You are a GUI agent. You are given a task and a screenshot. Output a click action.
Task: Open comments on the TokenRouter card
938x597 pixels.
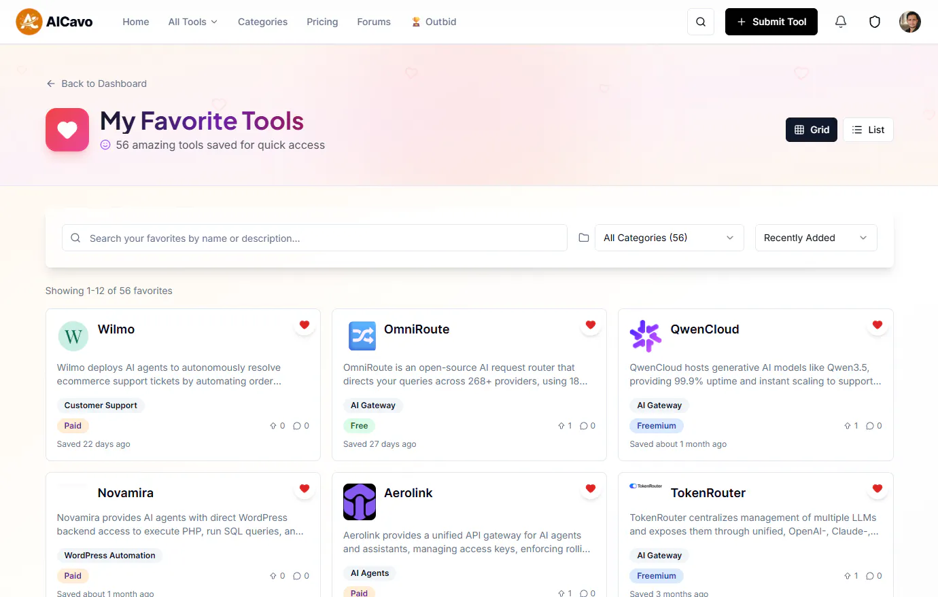point(874,576)
